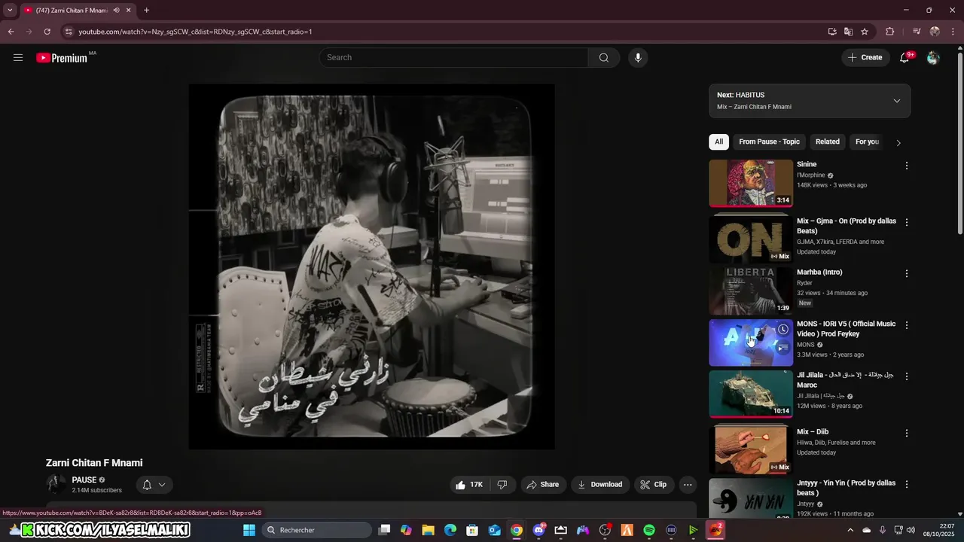Open the PAUSE channel name link
Viewport: 964px width, 542px height.
84,480
